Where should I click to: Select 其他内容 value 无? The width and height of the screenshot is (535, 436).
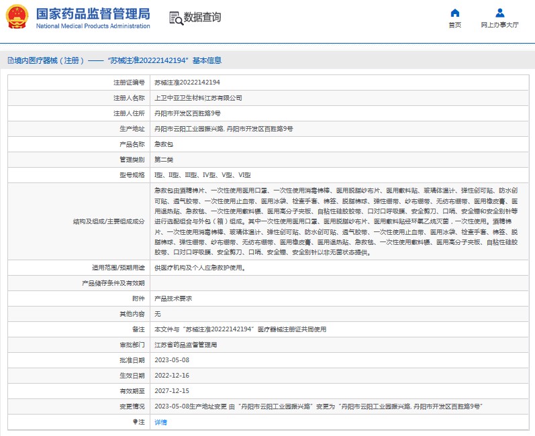coord(158,314)
